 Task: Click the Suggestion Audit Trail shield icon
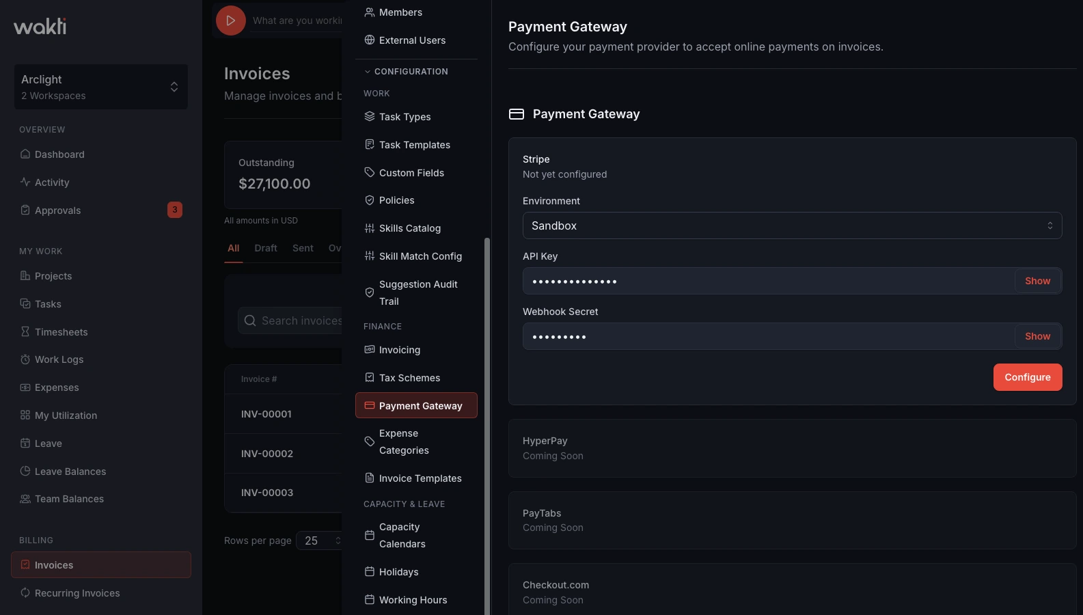[x=370, y=292]
